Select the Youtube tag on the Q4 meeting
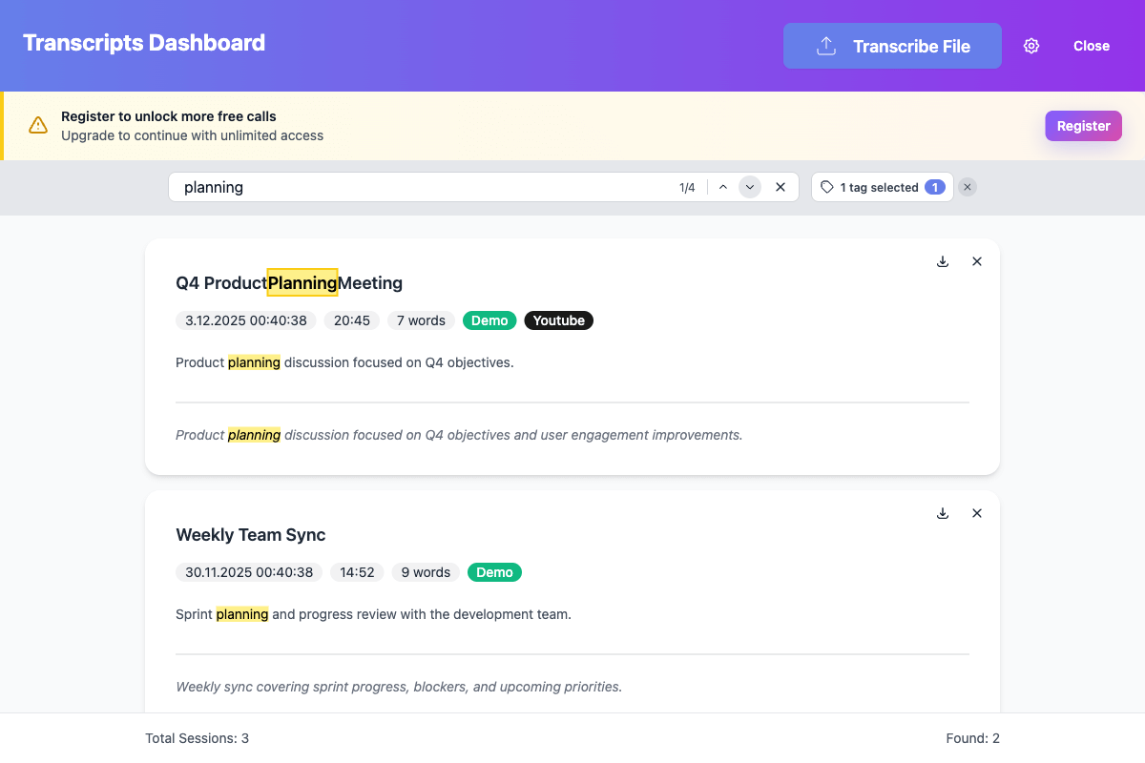Screen dimensions: 1145x763 (558, 320)
